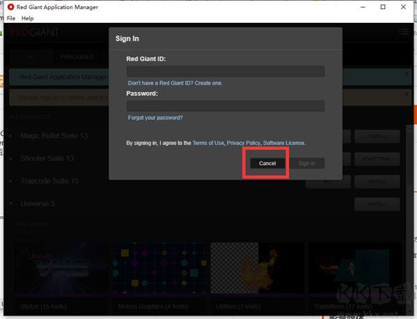The width and height of the screenshot is (417, 319).
Task: Open the Privacy Policy link
Action: 243,143
